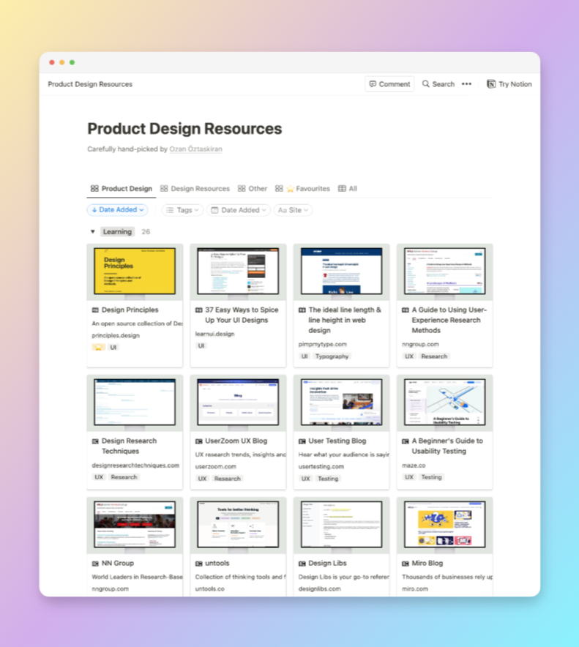The height and width of the screenshot is (647, 579).
Task: Click the untools.co site text
Action: [209, 589]
